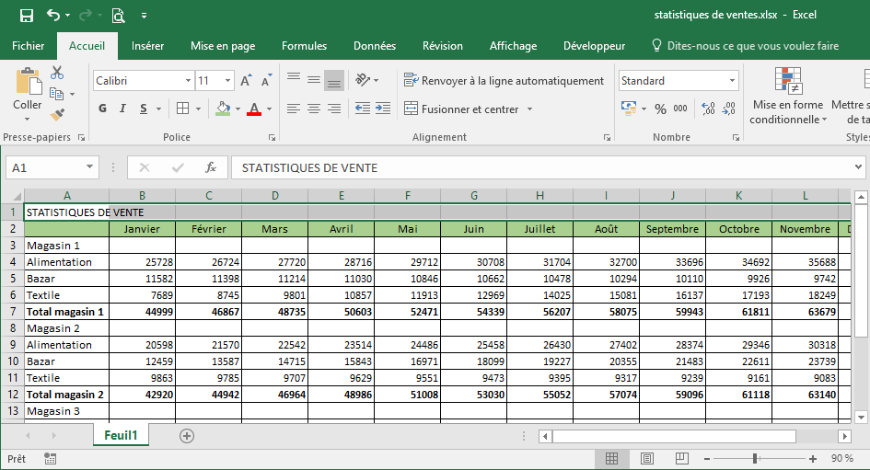Viewport: 870px width, 470px height.
Task: Click the center align text icon
Action: (314, 109)
